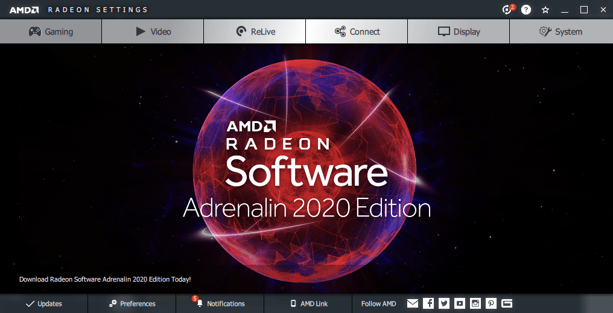Click the Gaming Evolved G icon
The height and width of the screenshot is (313, 613).
pyautogui.click(x=507, y=303)
